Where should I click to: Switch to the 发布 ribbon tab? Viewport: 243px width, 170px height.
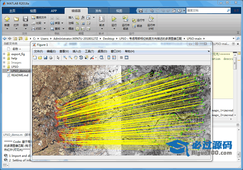pos(98,11)
